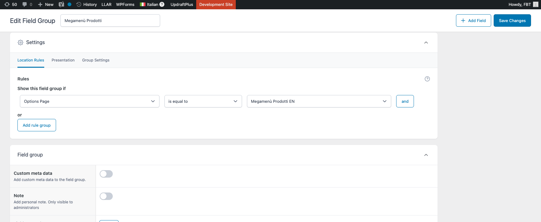541x222 pixels.
Task: Open the Options Page rule dropdown
Action: click(x=89, y=101)
